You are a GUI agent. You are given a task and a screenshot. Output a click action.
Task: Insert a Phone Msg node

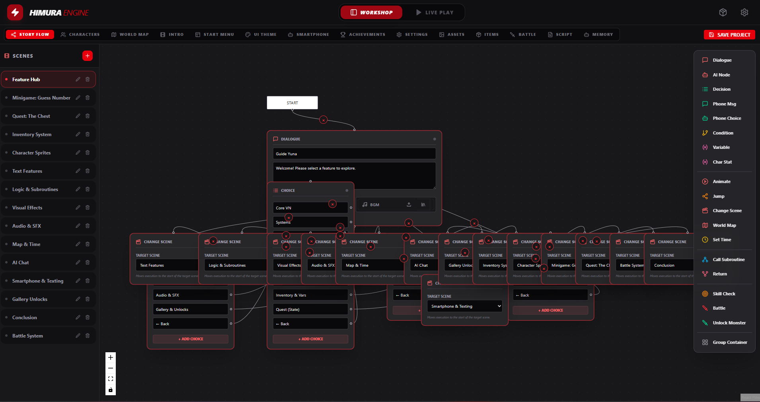[x=724, y=104]
